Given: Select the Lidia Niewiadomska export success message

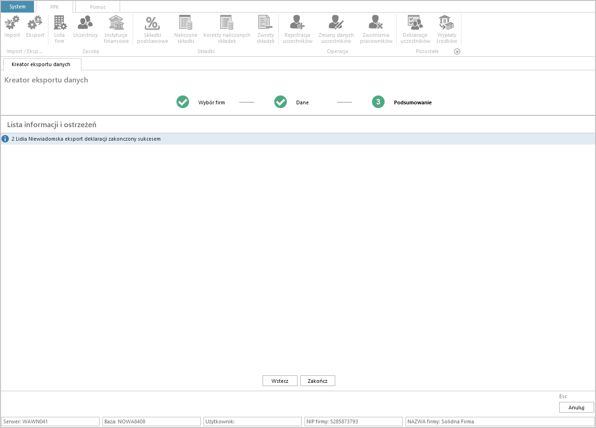Looking at the screenshot, I should (298, 139).
